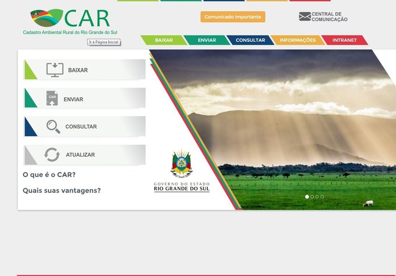Go to the Intranet tab
The height and width of the screenshot is (276, 396).
pyautogui.click(x=345, y=40)
